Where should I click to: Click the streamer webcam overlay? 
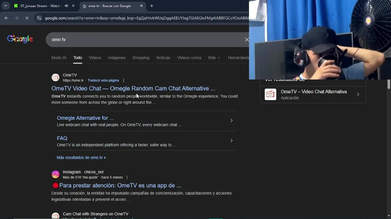[x=320, y=40]
